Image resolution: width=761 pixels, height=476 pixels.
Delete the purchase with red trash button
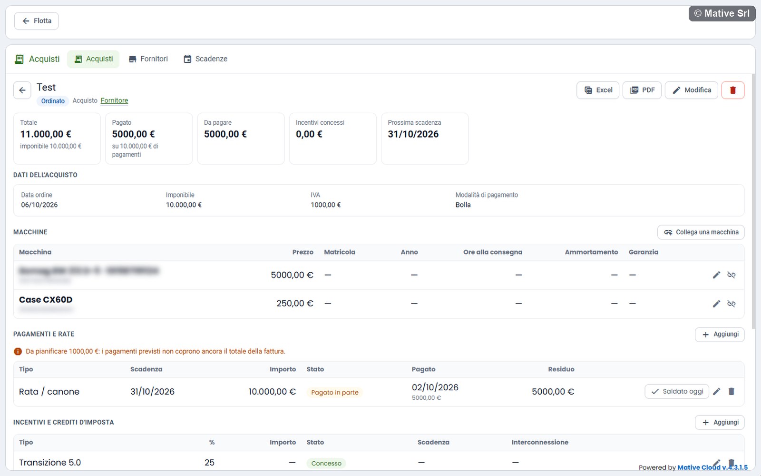point(733,90)
